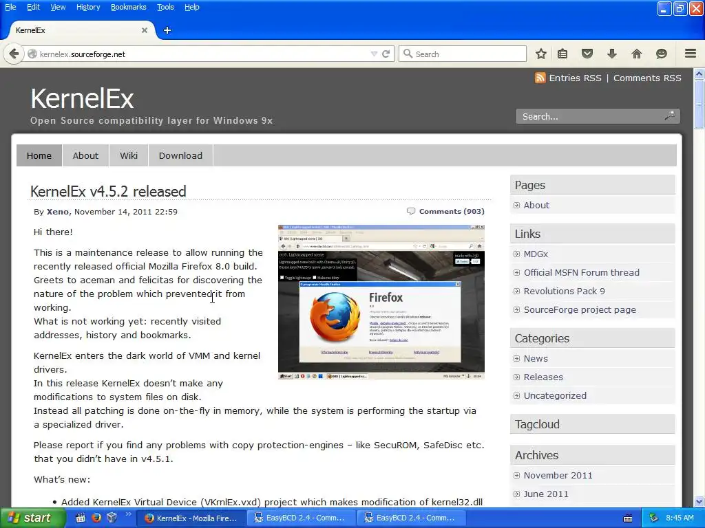Show bookmarks list icon in toolbar
The image size is (705, 528).
(x=562, y=54)
